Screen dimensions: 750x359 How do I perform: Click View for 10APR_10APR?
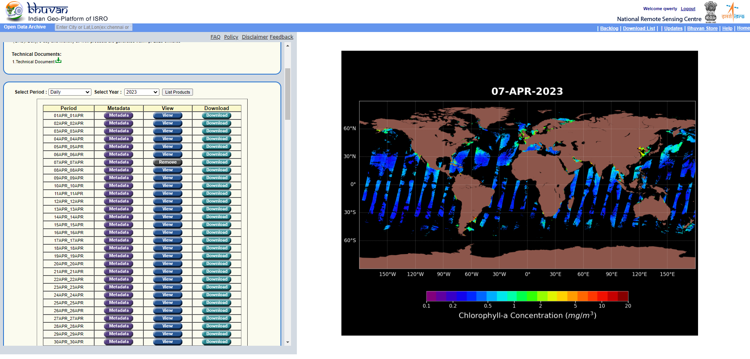point(168,186)
